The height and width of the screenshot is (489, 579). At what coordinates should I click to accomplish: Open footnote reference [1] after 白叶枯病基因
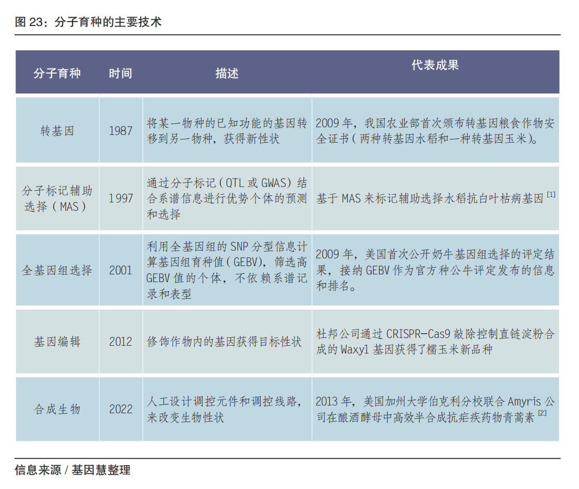click(x=551, y=195)
